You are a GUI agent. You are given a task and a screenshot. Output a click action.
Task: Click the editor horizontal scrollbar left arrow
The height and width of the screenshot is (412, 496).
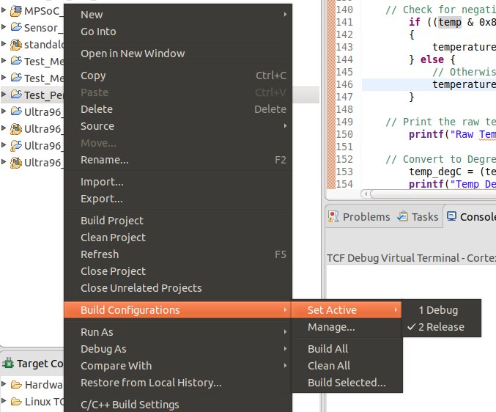[366, 194]
